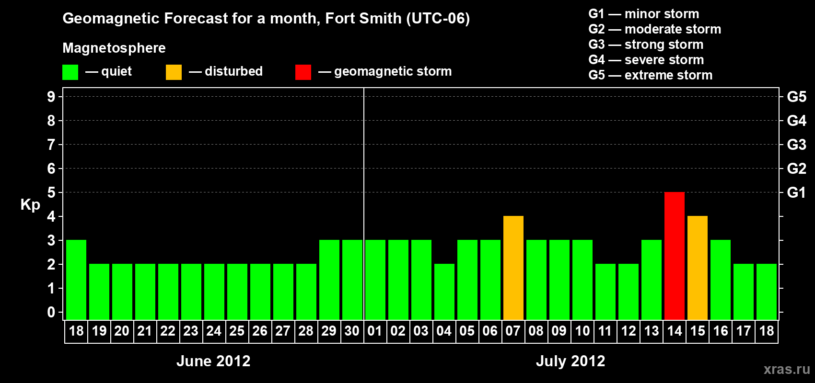The image size is (815, 383).
Task: Click the green bar for June 29
Action: (329, 280)
